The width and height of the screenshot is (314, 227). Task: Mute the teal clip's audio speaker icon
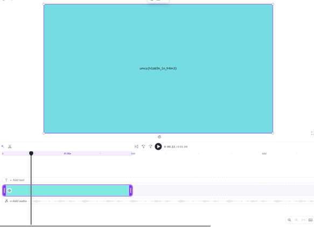pos(9,190)
